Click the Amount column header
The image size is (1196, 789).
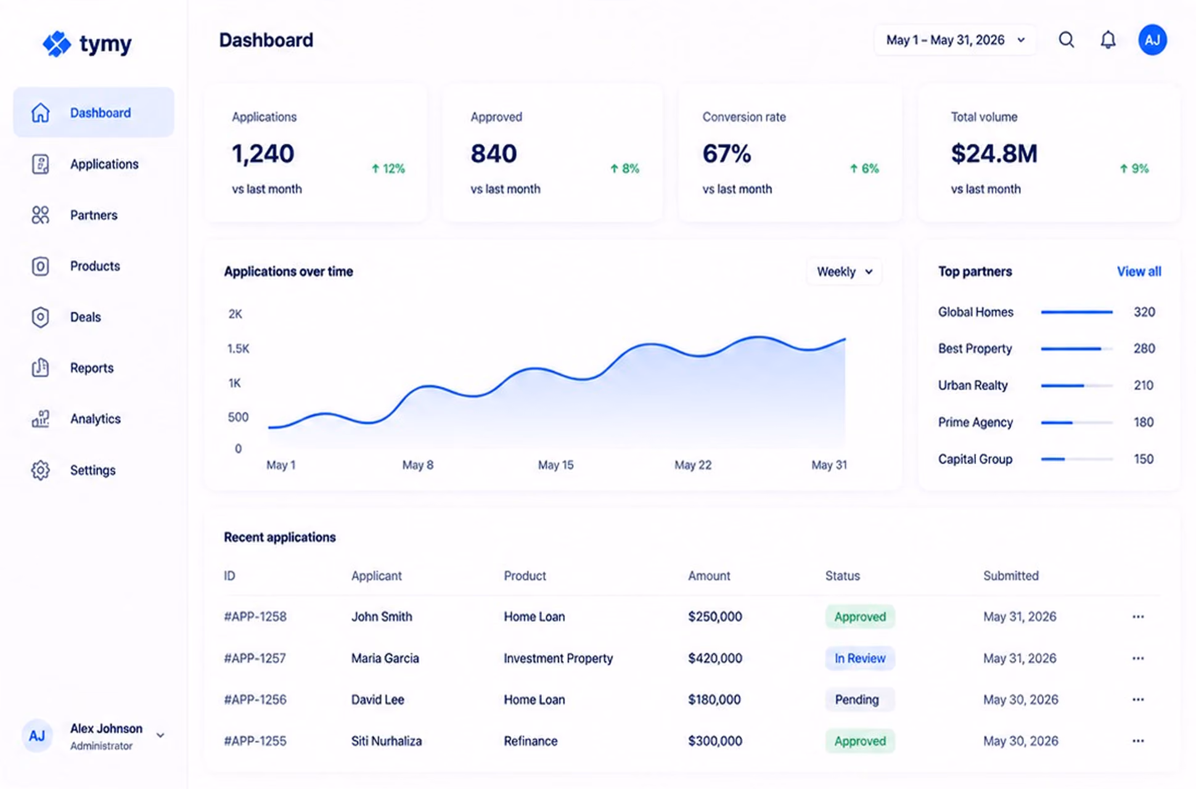[x=709, y=576]
